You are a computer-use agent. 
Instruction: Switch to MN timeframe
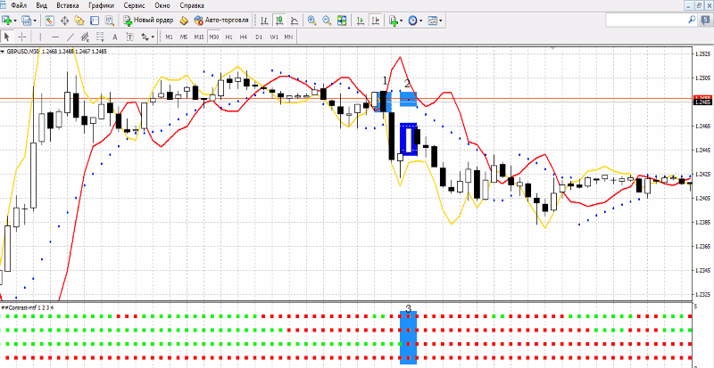pyautogui.click(x=288, y=37)
